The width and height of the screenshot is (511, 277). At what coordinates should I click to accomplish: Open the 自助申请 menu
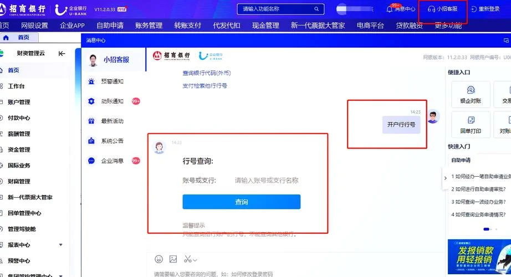110,25
